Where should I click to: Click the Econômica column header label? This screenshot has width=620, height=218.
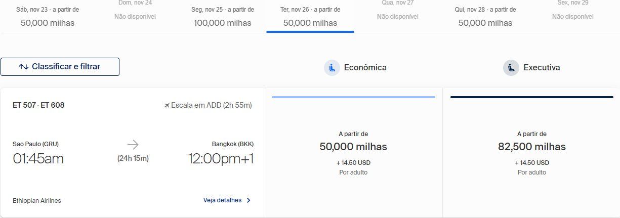click(x=365, y=68)
